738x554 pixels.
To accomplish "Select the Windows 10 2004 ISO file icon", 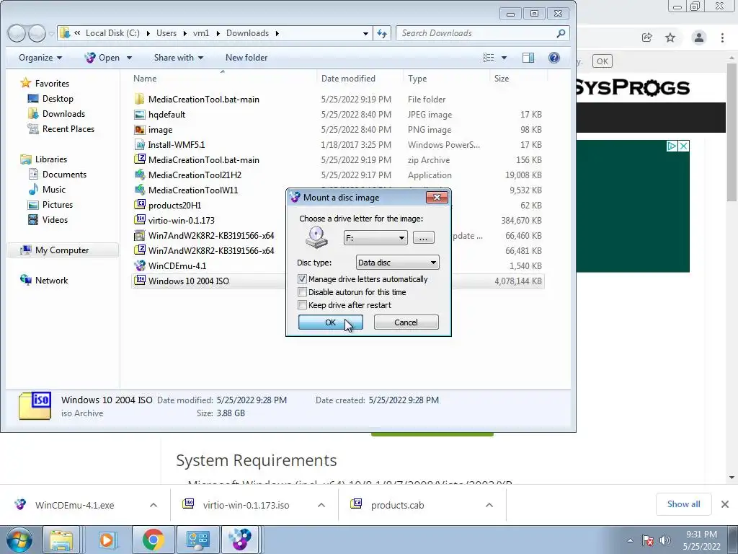I will coord(139,281).
